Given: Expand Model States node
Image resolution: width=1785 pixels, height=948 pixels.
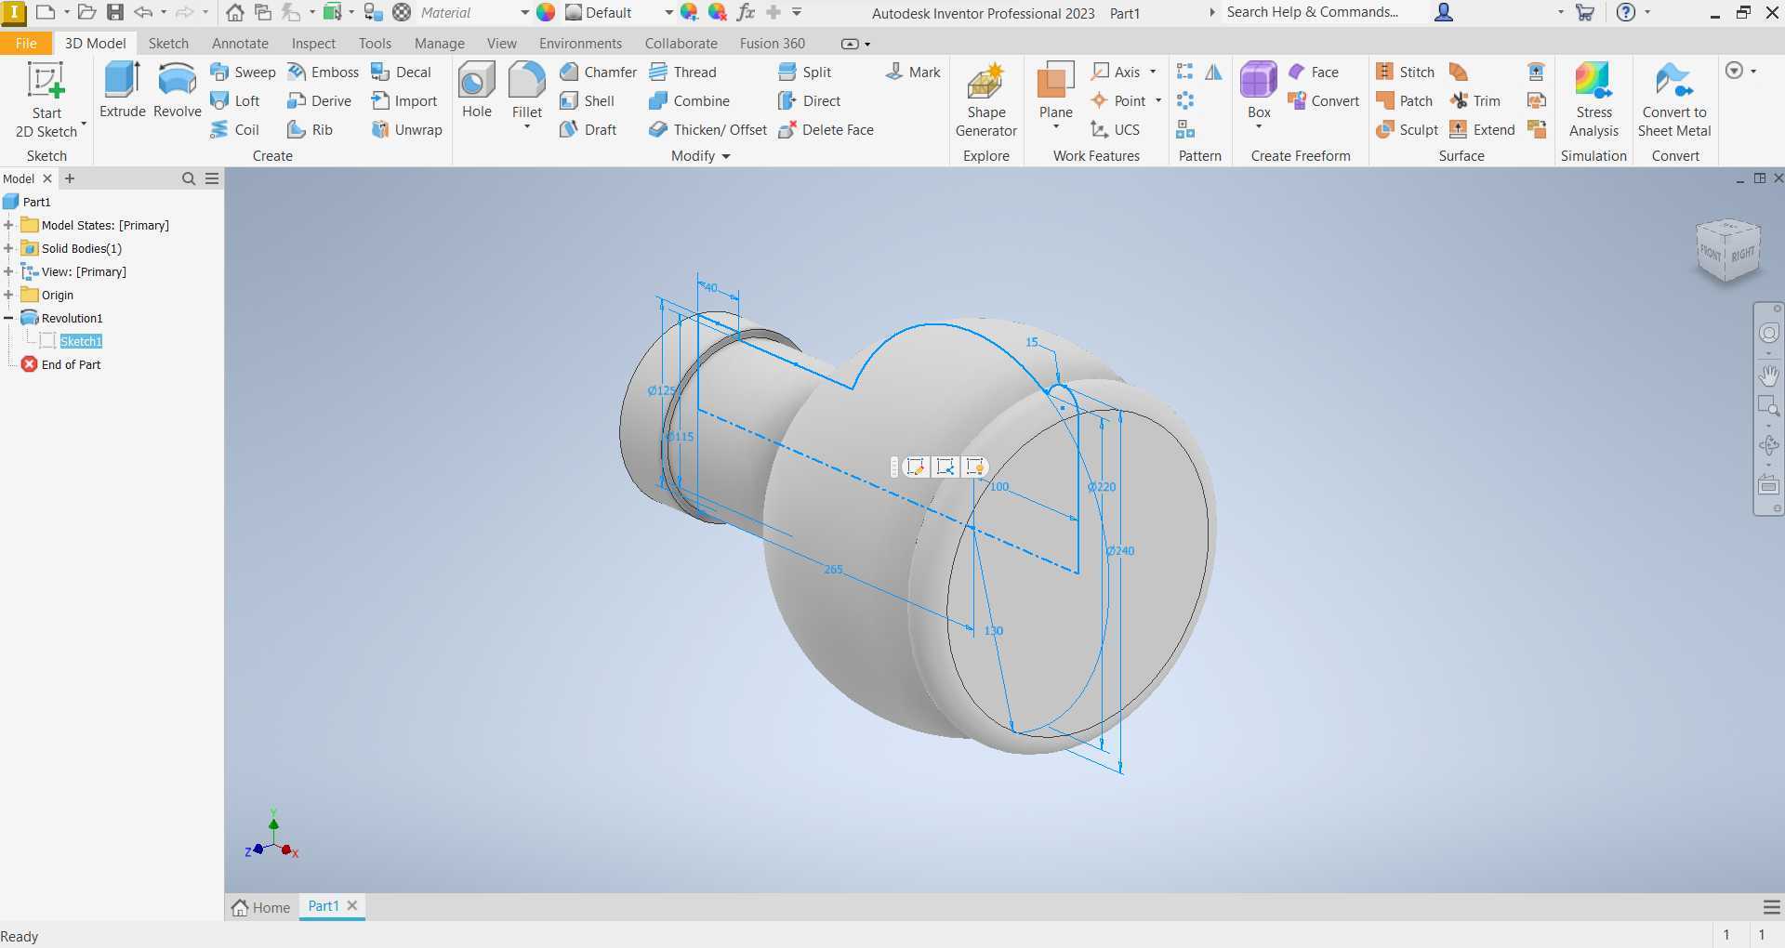Looking at the screenshot, I should 8,225.
